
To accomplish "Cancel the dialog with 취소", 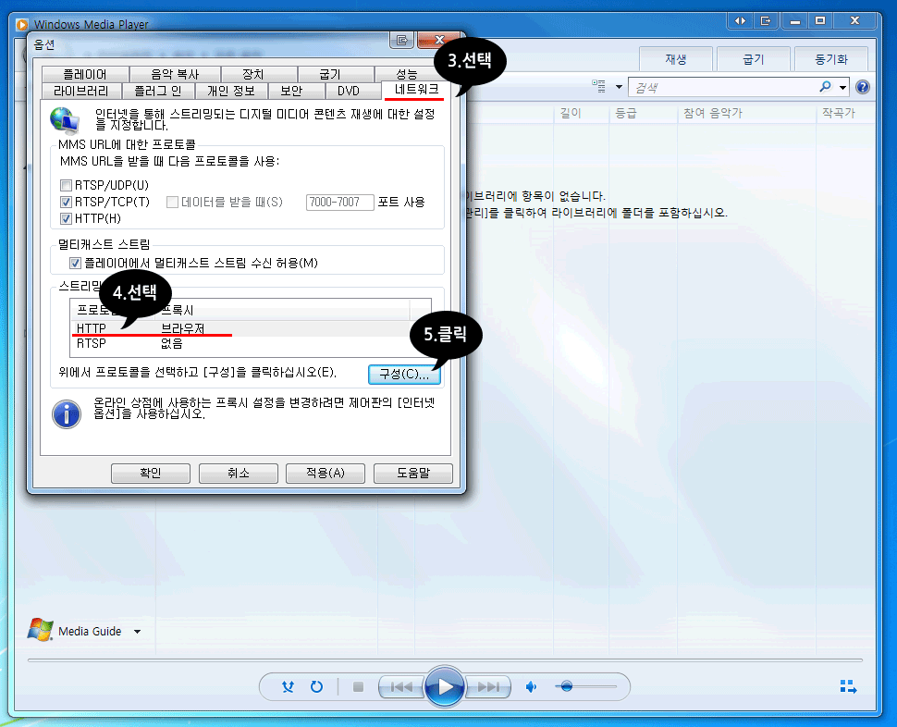I will click(x=239, y=473).
